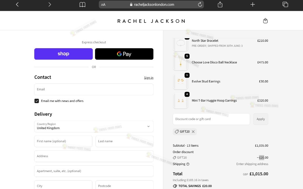This screenshot has height=189, width=303.
Task: Click the First name (optional) field
Action: 63,141
